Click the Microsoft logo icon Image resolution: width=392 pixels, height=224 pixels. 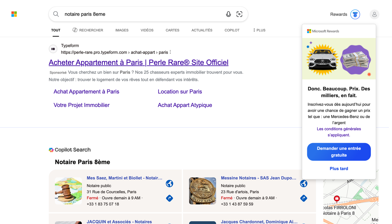(14, 14)
